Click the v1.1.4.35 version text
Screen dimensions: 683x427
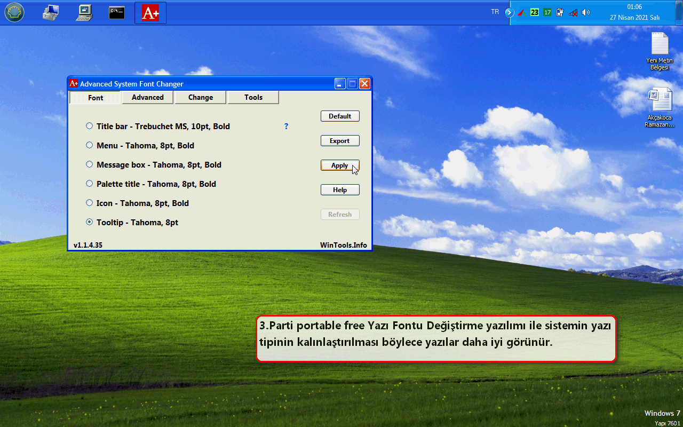tap(88, 245)
